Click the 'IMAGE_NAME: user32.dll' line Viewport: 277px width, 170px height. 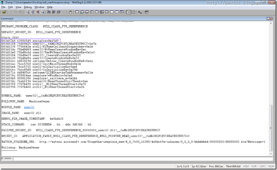coord(21,113)
